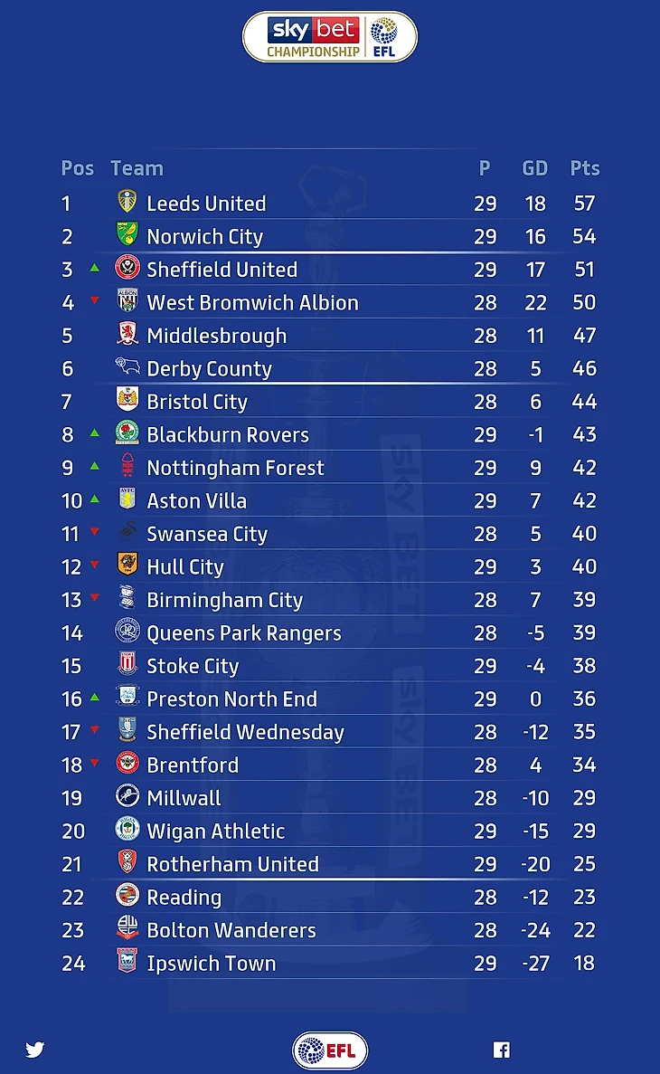The width and height of the screenshot is (660, 1074).
Task: Click the Twitter bird icon
Action: [35, 1050]
